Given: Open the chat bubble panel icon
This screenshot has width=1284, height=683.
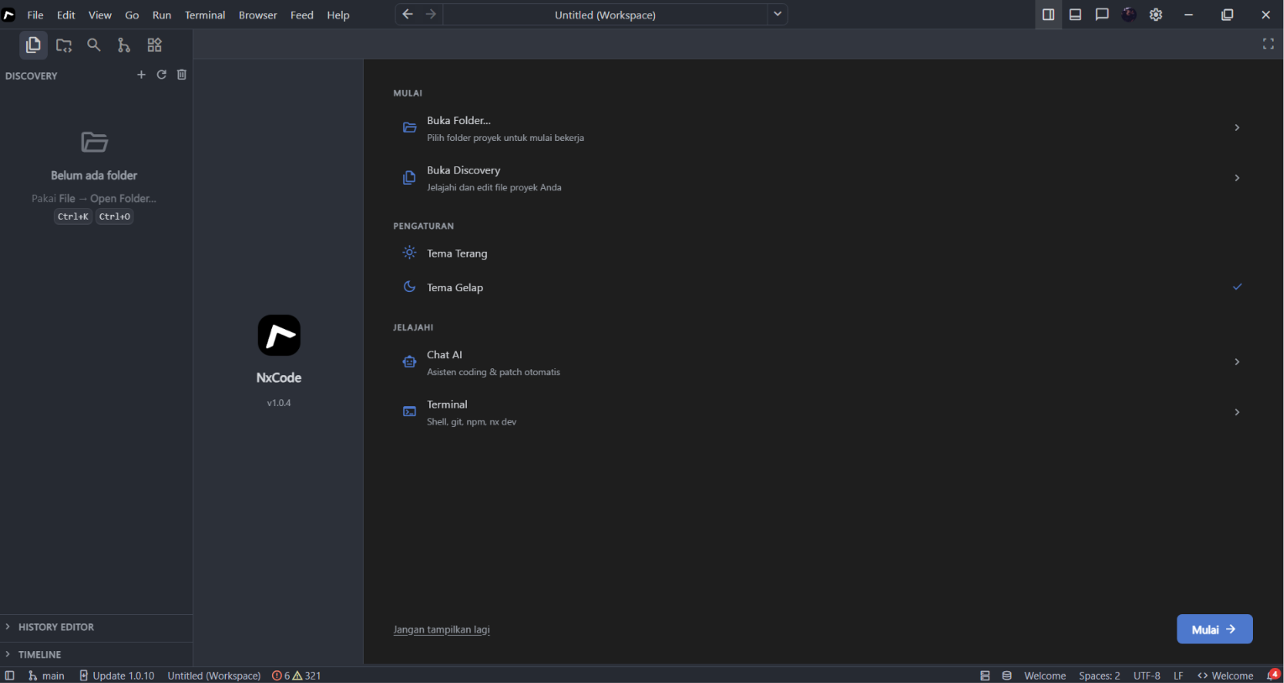Looking at the screenshot, I should [1102, 14].
